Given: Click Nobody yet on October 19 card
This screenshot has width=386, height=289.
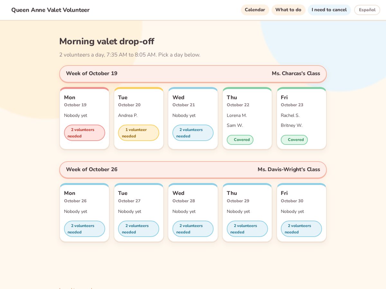Looking at the screenshot, I should tap(76, 115).
